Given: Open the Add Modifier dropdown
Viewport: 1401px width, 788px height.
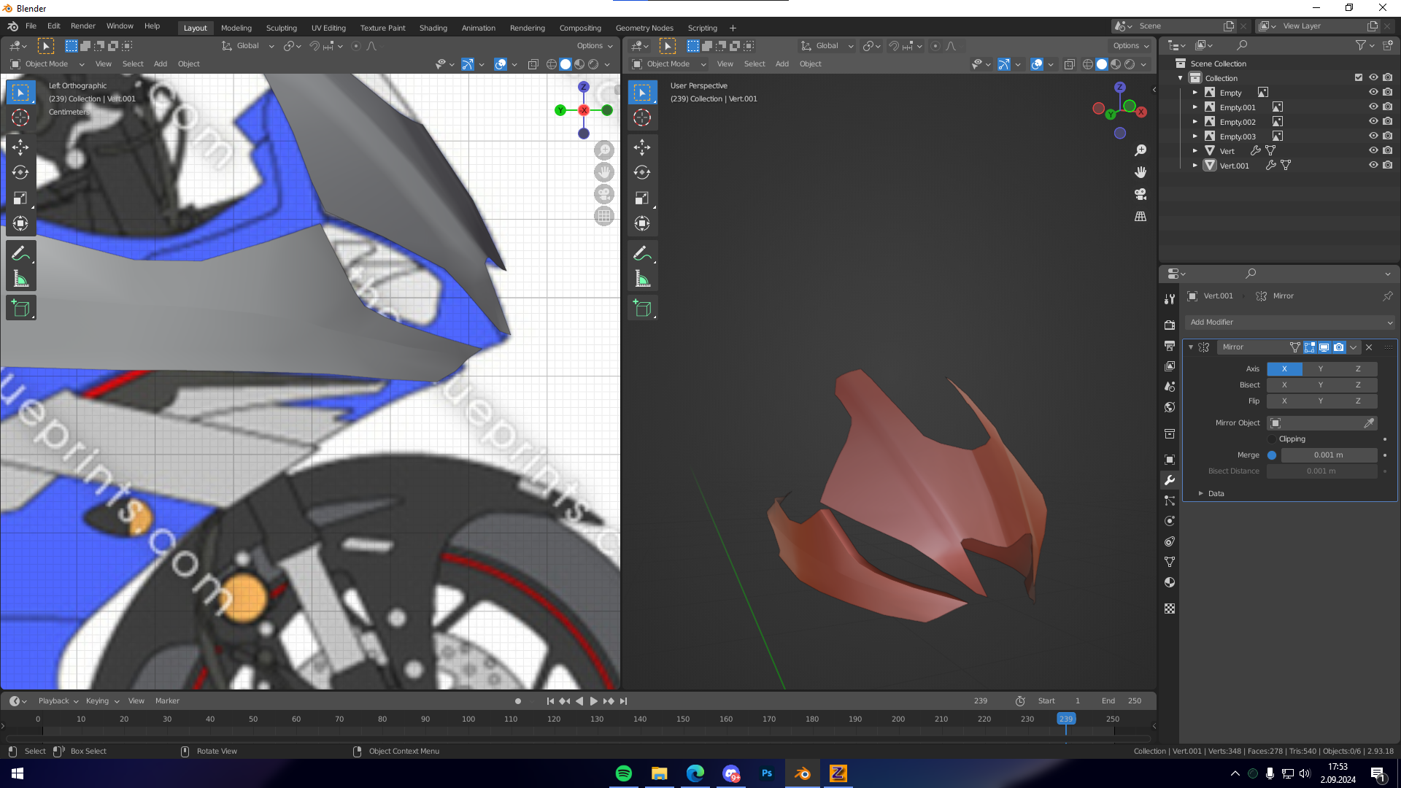Looking at the screenshot, I should [x=1289, y=322].
